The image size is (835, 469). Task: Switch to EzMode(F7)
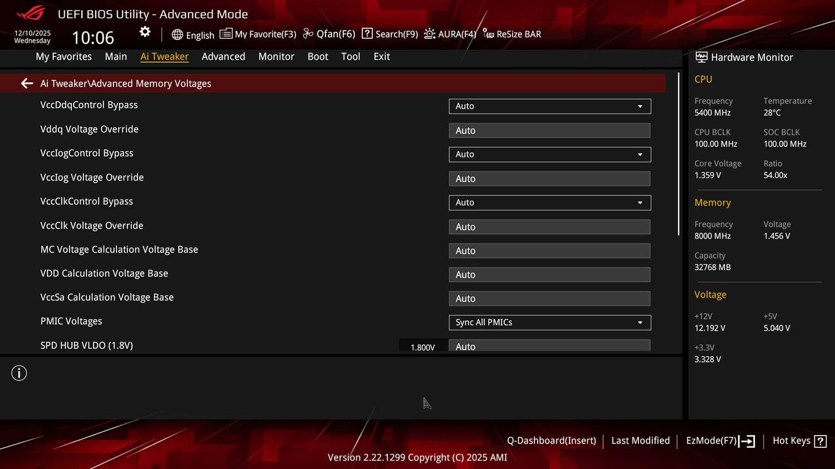pyautogui.click(x=720, y=441)
